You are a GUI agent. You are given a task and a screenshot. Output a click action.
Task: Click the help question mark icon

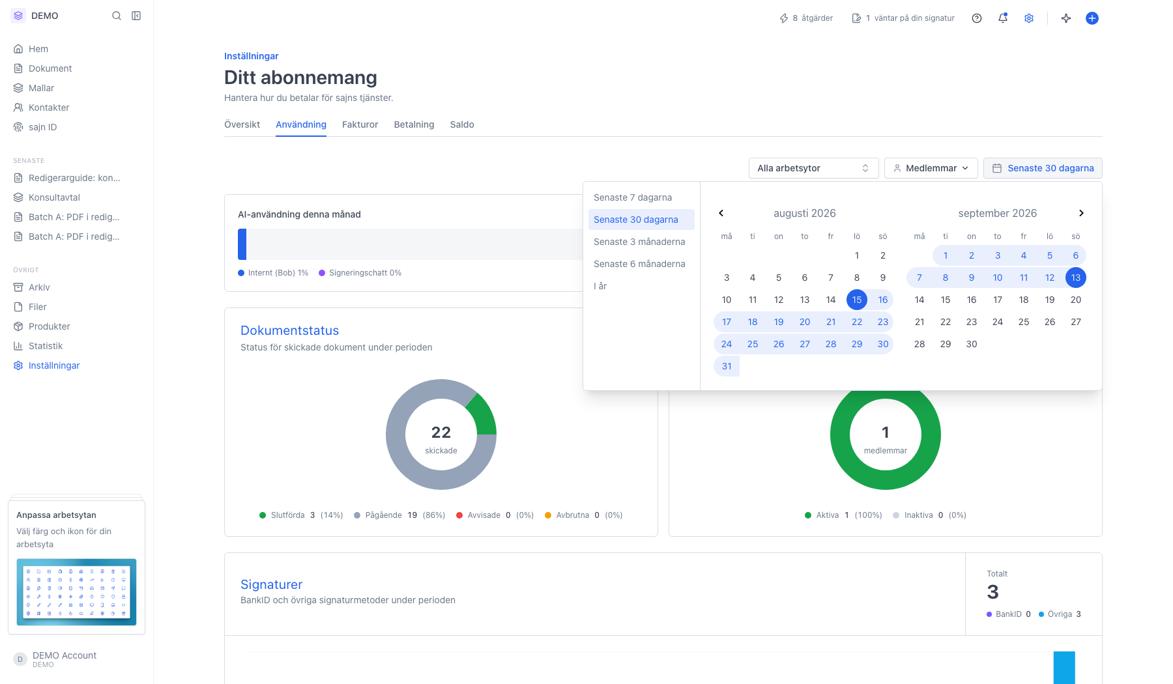pos(977,18)
